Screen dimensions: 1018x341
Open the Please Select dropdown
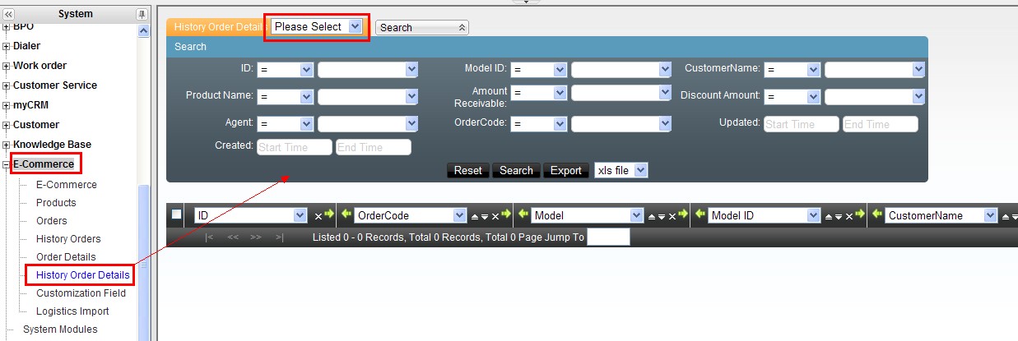click(317, 27)
